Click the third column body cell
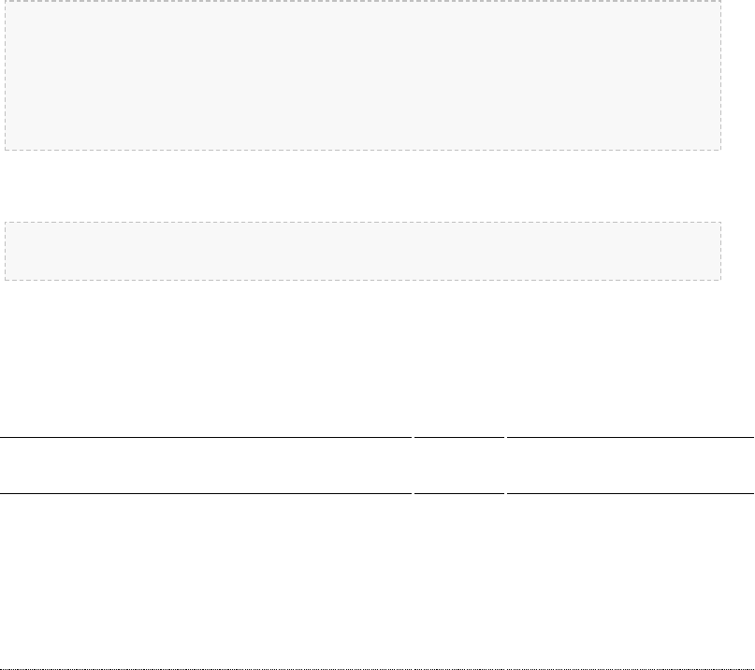This screenshot has width=755, height=670. pyautogui.click(x=631, y=581)
